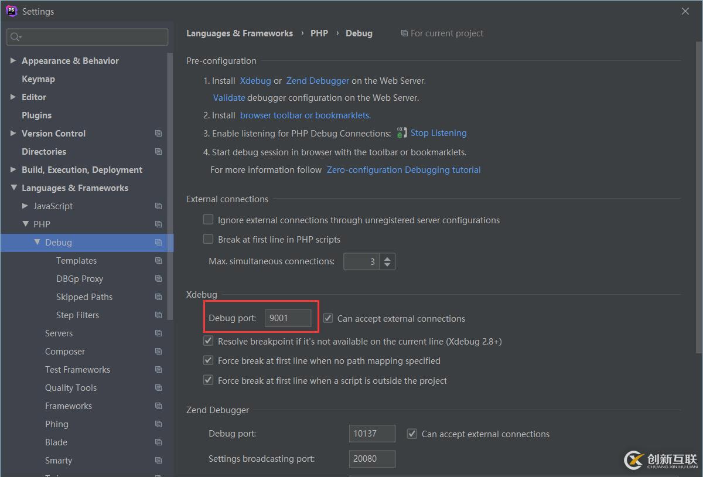703x477 pixels.
Task: Expand the JavaScript settings node
Action: (x=25, y=206)
